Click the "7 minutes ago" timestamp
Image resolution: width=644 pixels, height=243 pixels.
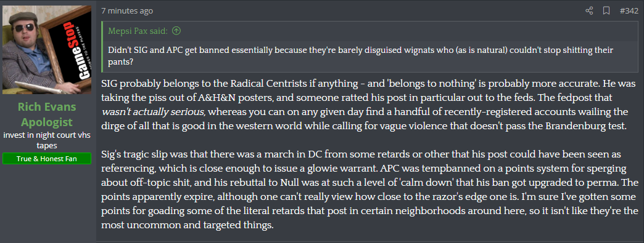click(x=127, y=11)
